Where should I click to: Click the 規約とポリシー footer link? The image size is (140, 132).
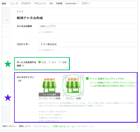(10, 126)
